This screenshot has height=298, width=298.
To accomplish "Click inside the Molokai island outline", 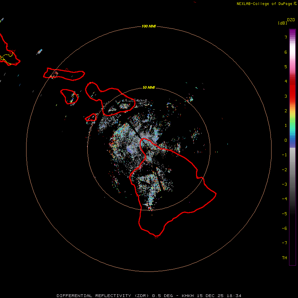I will (65, 74).
